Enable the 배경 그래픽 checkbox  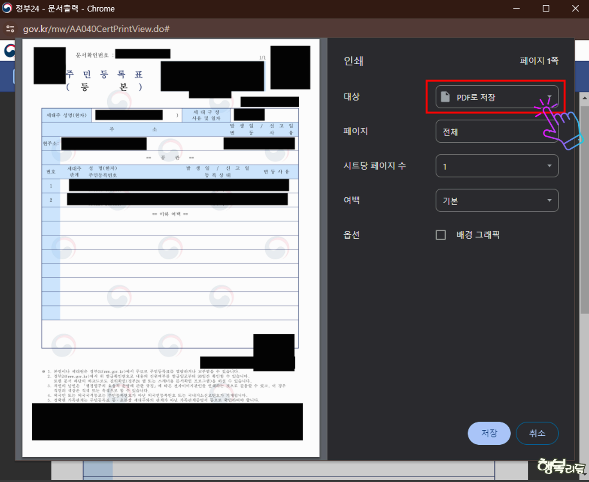[x=441, y=235]
